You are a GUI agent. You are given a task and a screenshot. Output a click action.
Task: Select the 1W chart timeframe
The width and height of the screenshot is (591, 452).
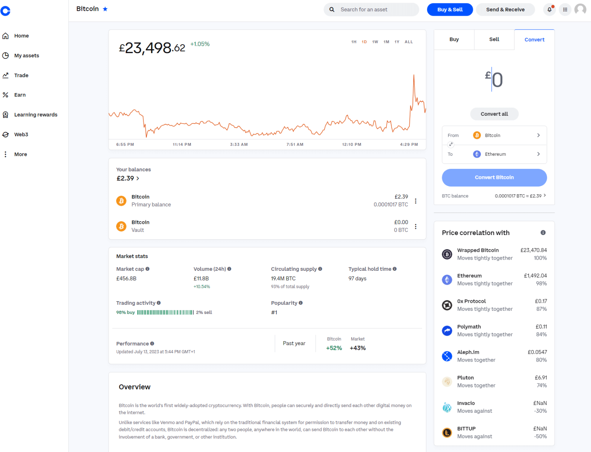[375, 42]
